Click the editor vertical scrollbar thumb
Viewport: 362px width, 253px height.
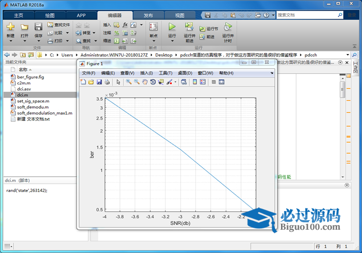343,89
